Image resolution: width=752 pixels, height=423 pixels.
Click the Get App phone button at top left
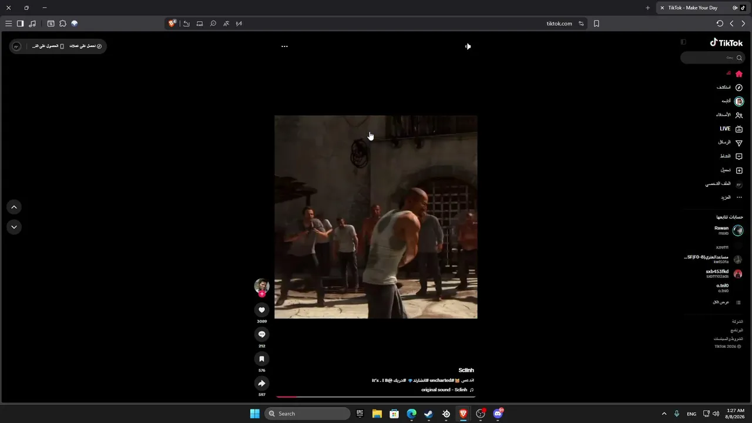[x=48, y=46]
